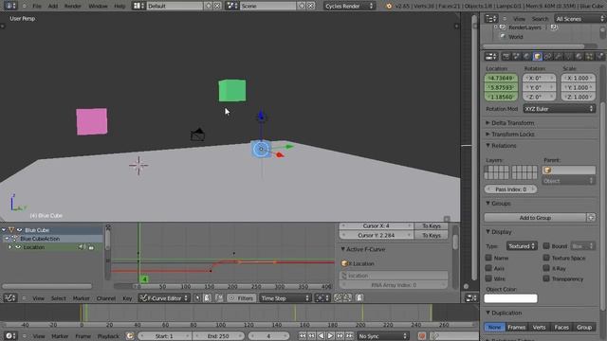
Task: Enable the Transparency checkbox
Action: [x=546, y=278]
